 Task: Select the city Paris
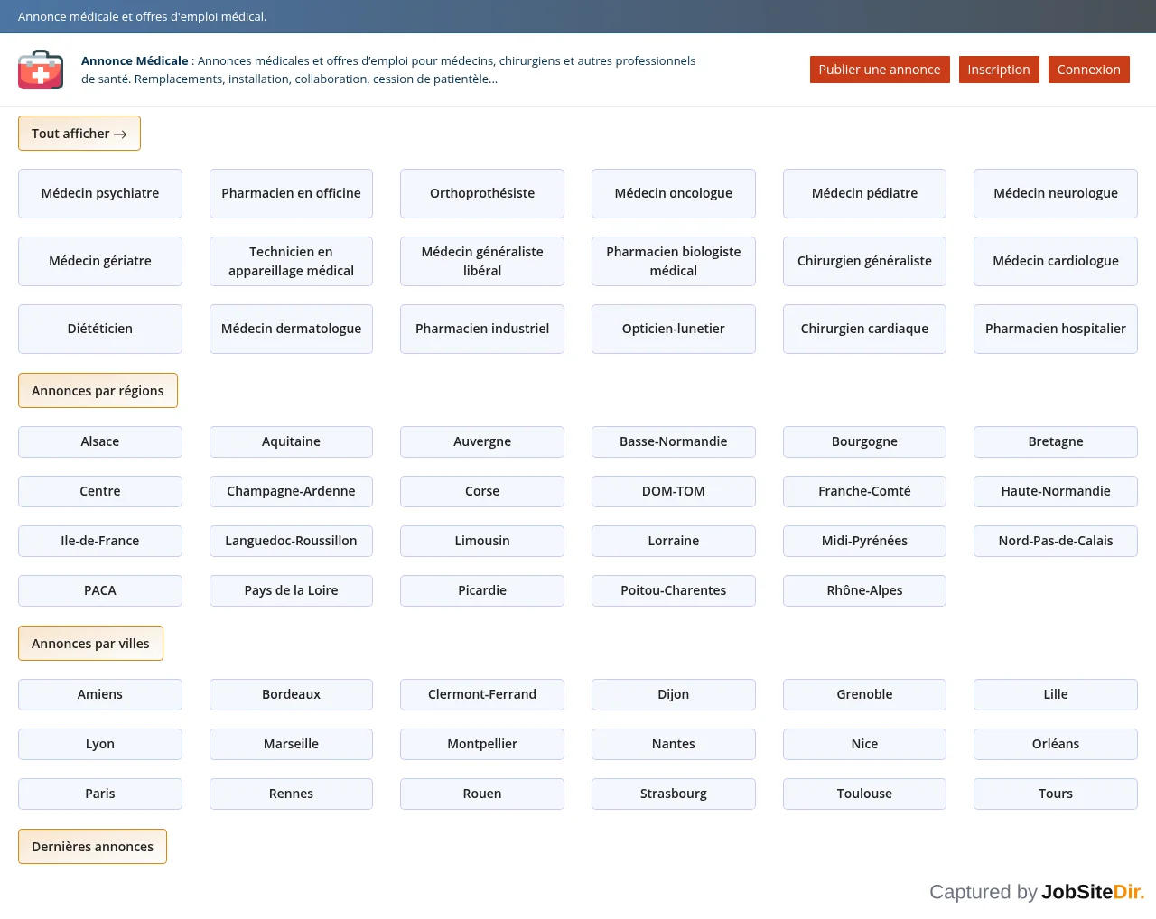(100, 794)
